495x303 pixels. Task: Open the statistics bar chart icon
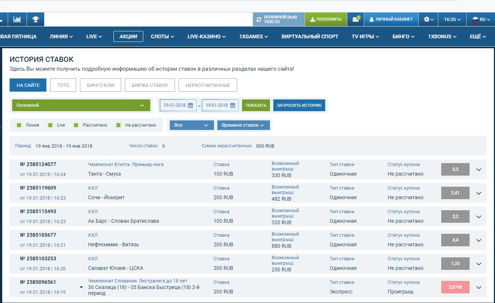click(17, 19)
